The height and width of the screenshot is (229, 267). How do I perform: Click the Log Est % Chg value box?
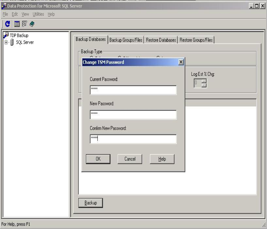[x=198, y=83]
